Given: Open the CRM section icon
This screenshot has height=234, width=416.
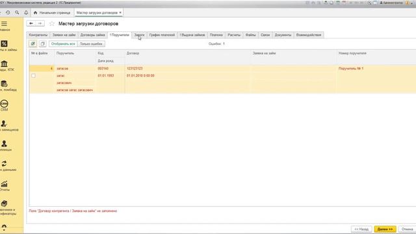Looking at the screenshot, I should (x=4, y=103).
